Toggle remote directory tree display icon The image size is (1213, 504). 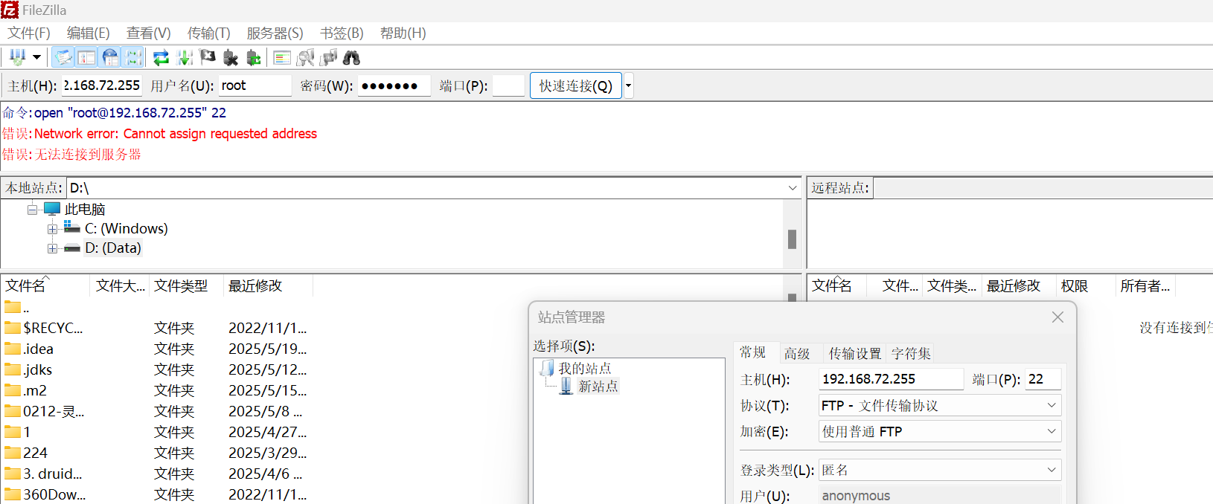(110, 57)
